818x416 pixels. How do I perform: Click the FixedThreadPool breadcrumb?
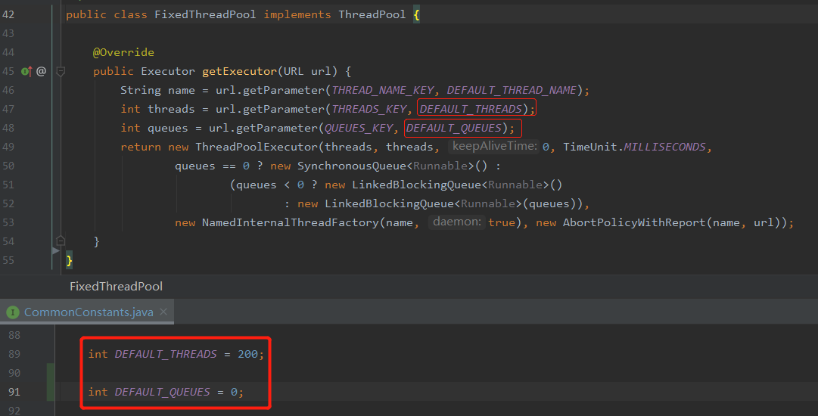(x=116, y=286)
